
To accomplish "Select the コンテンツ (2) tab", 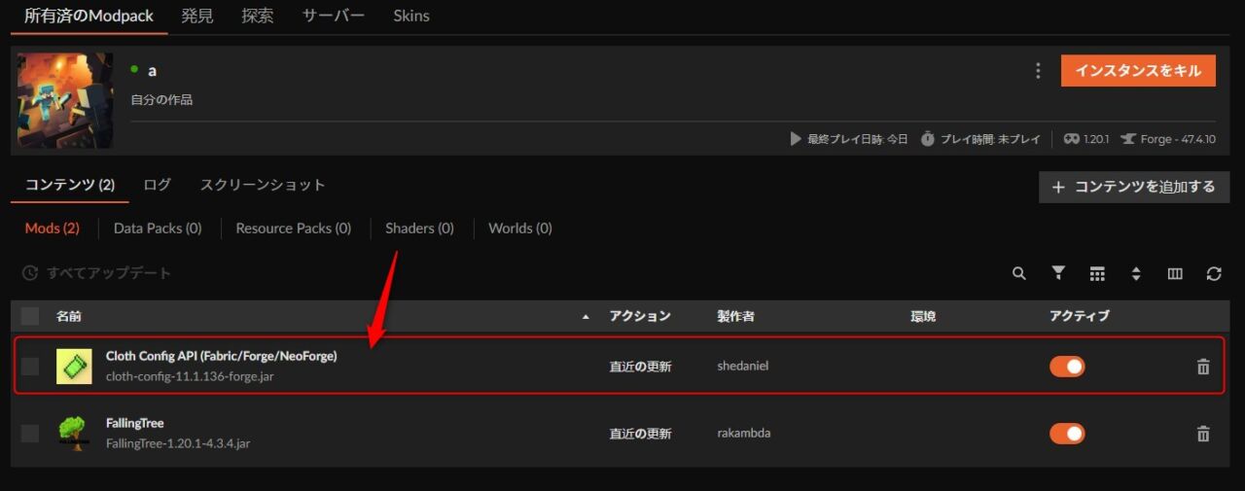I will [70, 185].
